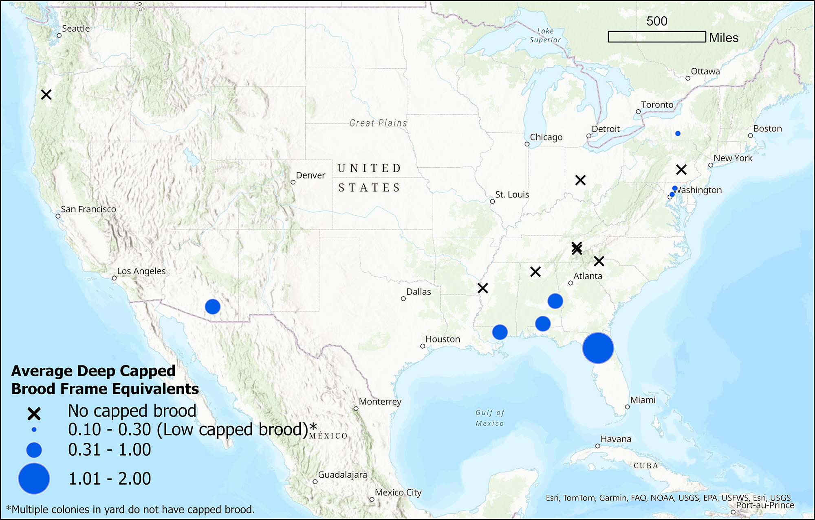Click the X marker in Oregon

(46, 95)
